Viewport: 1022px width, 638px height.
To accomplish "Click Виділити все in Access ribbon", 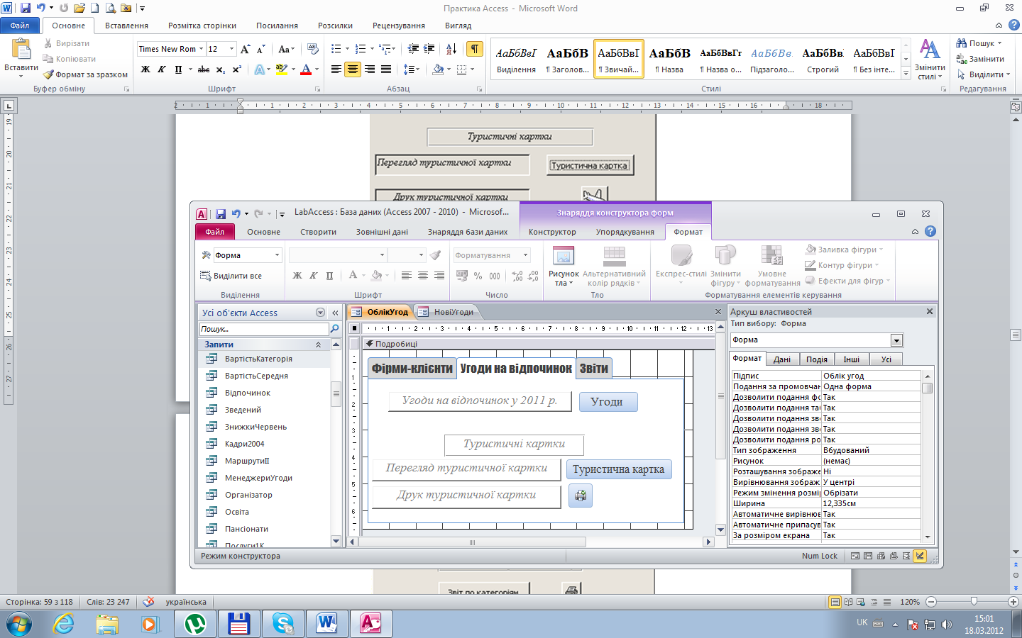I will (231, 276).
